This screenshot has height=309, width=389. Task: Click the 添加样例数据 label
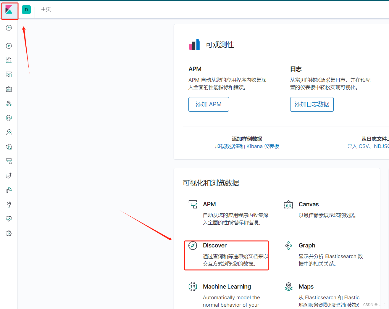pos(247,139)
